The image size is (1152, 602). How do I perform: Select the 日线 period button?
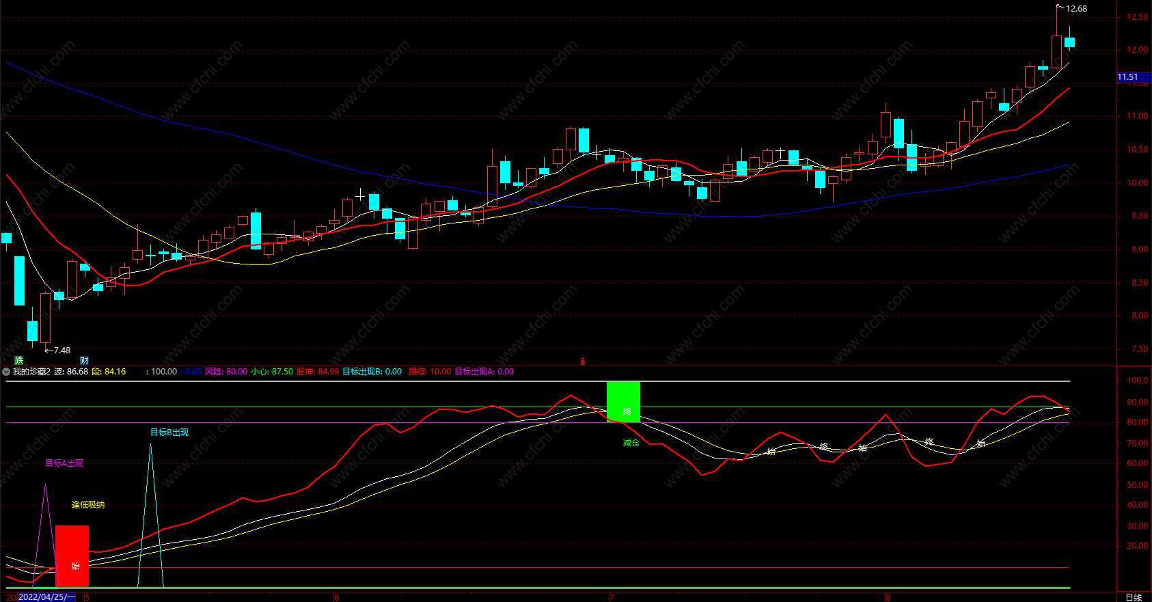coord(1133,597)
